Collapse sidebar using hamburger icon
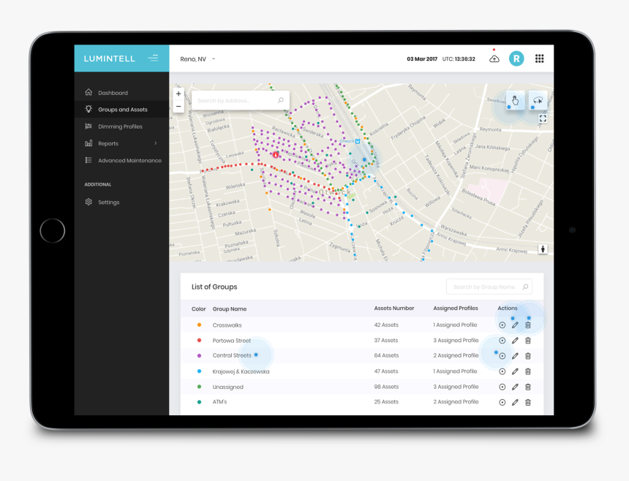The image size is (629, 481). pos(153,58)
